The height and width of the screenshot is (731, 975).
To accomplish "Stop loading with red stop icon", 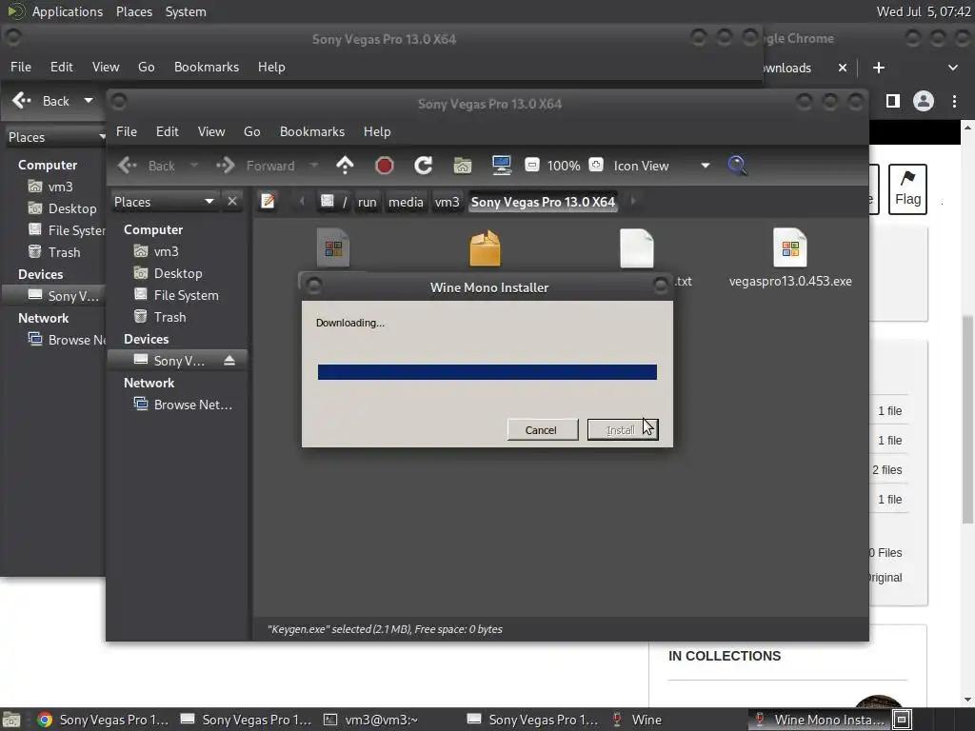I will pyautogui.click(x=385, y=166).
